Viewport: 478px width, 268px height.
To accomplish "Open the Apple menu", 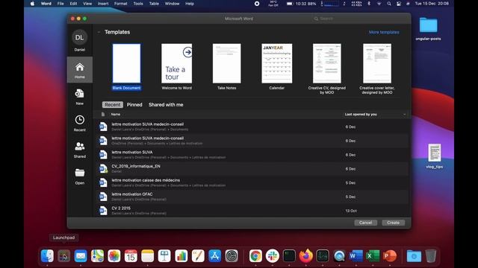I will [33, 4].
